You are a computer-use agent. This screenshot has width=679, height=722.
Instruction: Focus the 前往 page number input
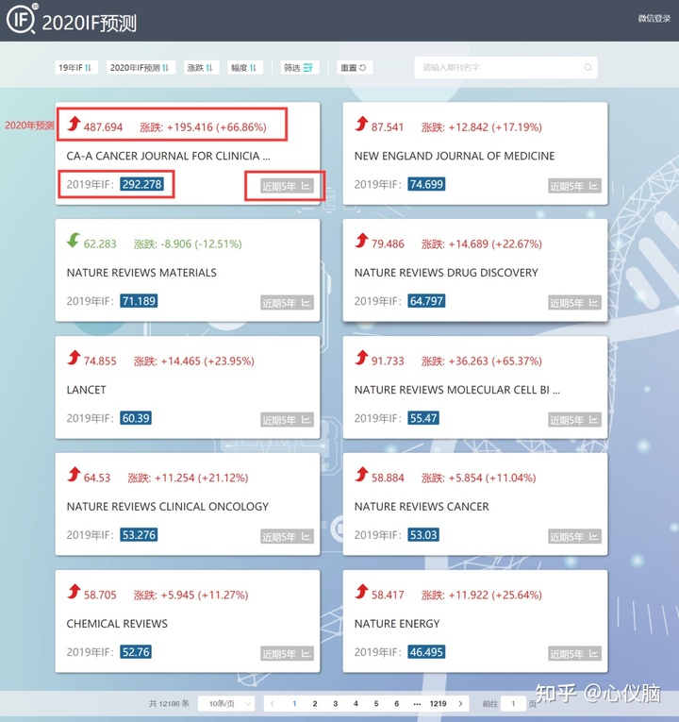pyautogui.click(x=513, y=703)
